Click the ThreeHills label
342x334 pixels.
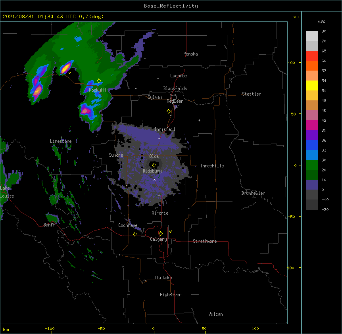(x=212, y=166)
